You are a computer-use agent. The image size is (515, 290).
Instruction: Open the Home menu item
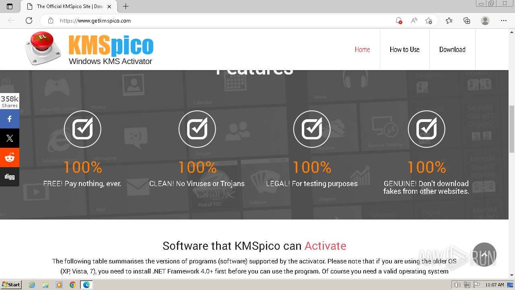point(362,50)
